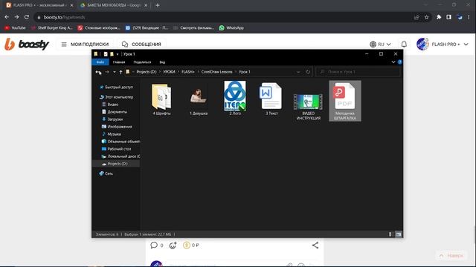
Task: Click the browser address bar
Action: point(225,17)
